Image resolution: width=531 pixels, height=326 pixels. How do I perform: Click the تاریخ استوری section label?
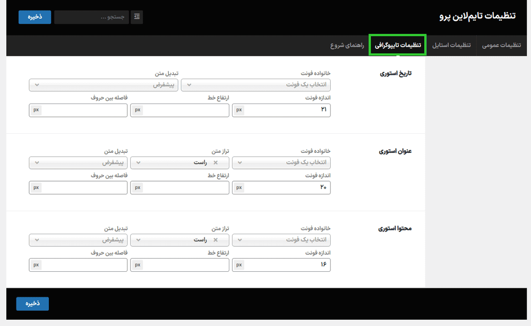pyautogui.click(x=396, y=73)
